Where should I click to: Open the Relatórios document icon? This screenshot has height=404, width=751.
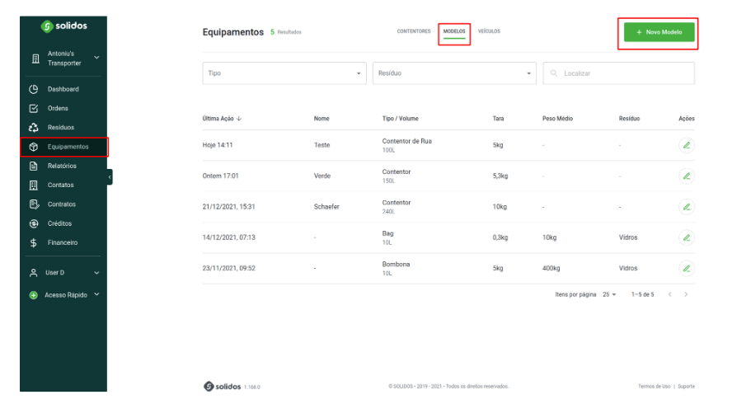coord(34,166)
